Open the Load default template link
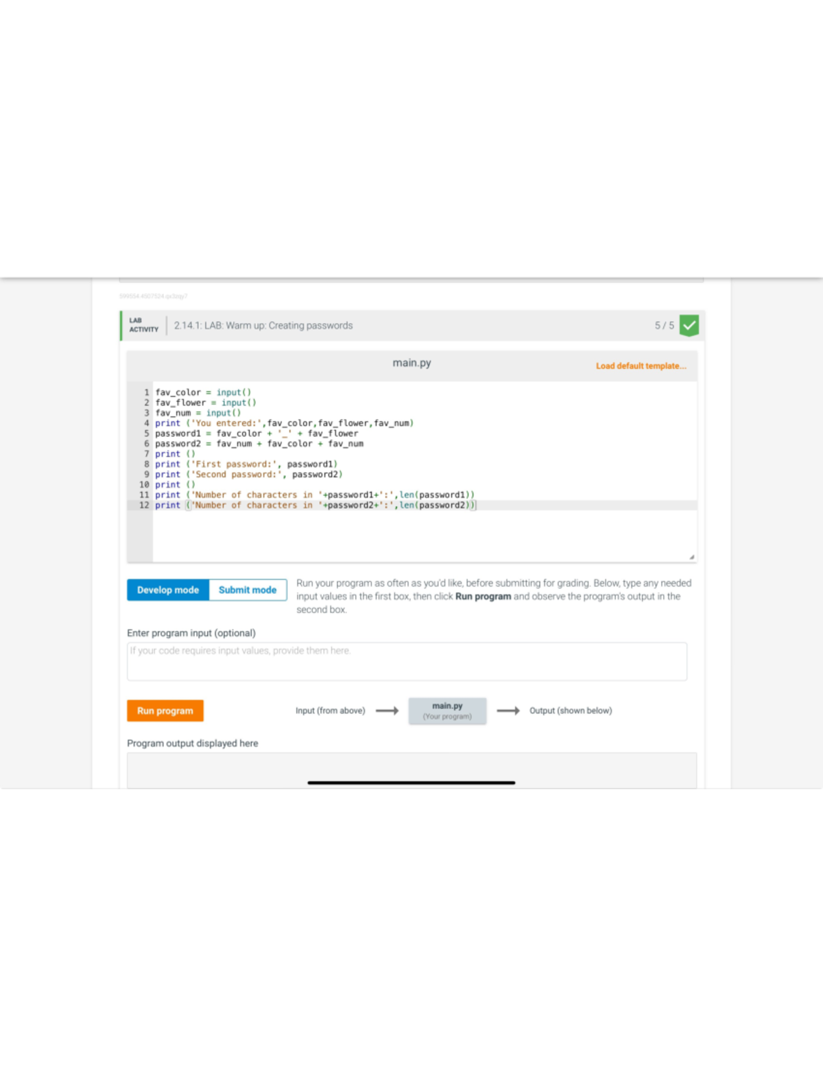Viewport: 823px width, 1065px height. (641, 366)
